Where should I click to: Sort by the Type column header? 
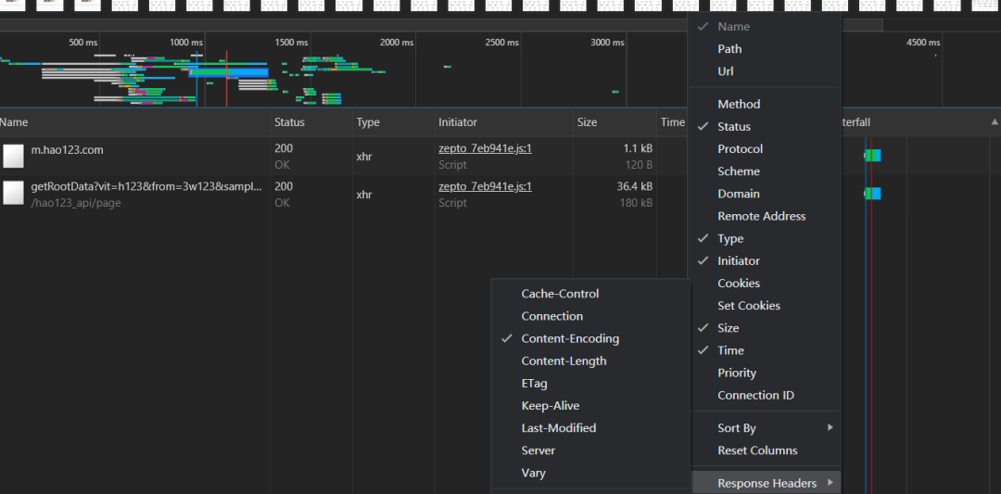(x=393, y=122)
